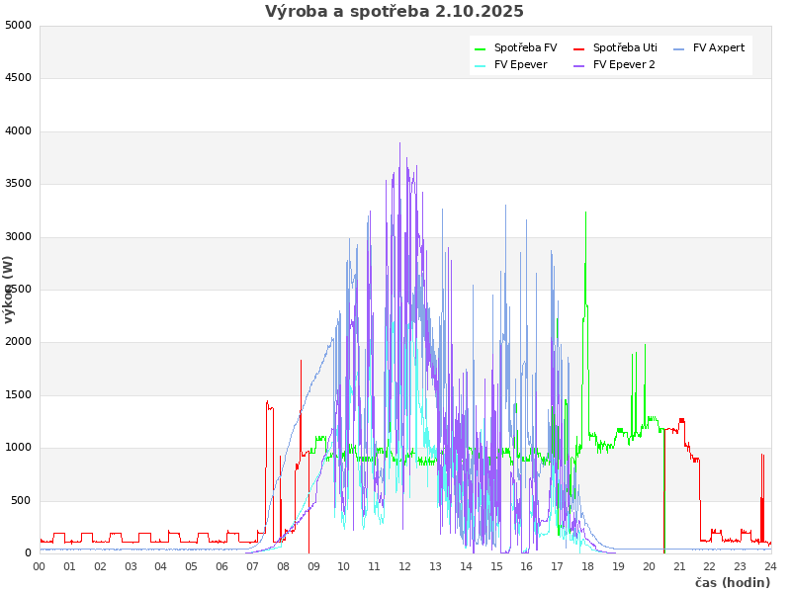Click the 2000 label on the power axis
This screenshot has width=791, height=593.
18,342
